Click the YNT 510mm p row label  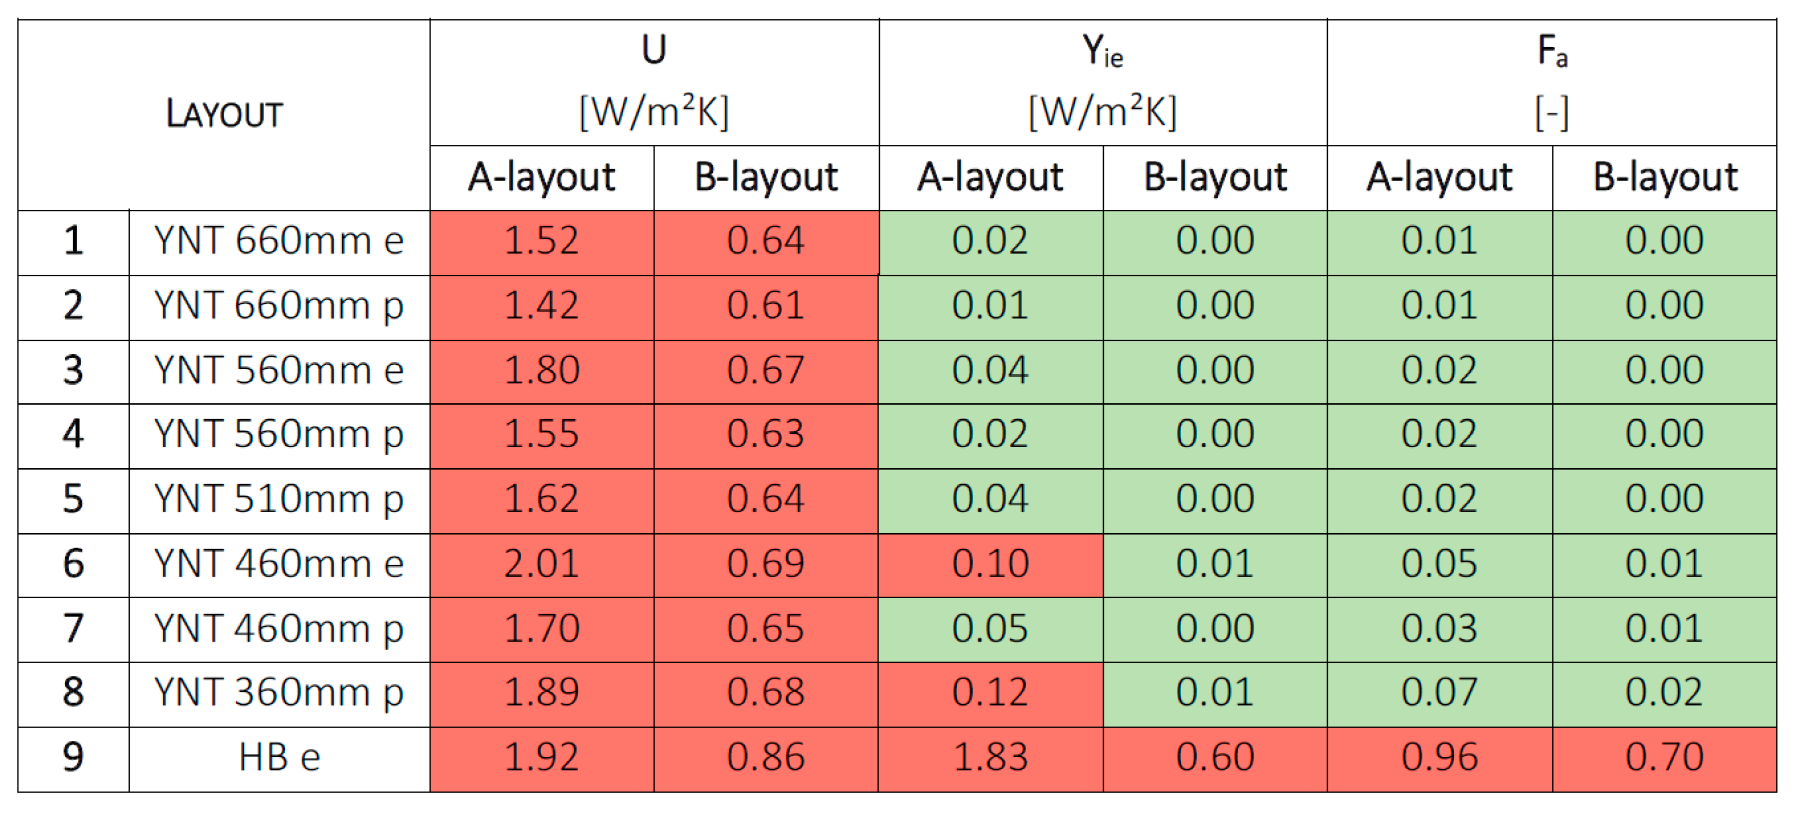[279, 500]
